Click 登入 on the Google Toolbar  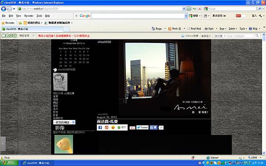pyautogui.click(x=254, y=16)
